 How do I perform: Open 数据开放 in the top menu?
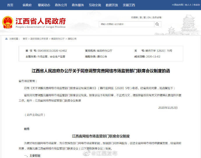click(x=112, y=5)
